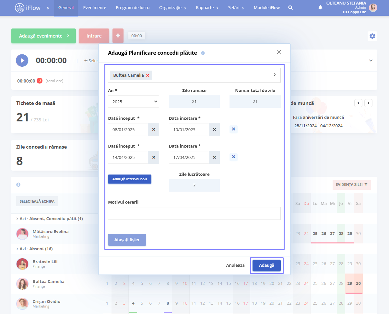389x314 pixels.
Task: Click the first Dată început field 08/01/2025
Action: pos(128,129)
